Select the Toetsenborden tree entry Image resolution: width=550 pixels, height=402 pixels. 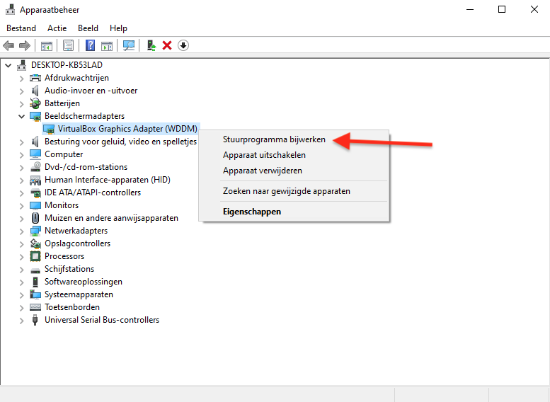coord(71,307)
